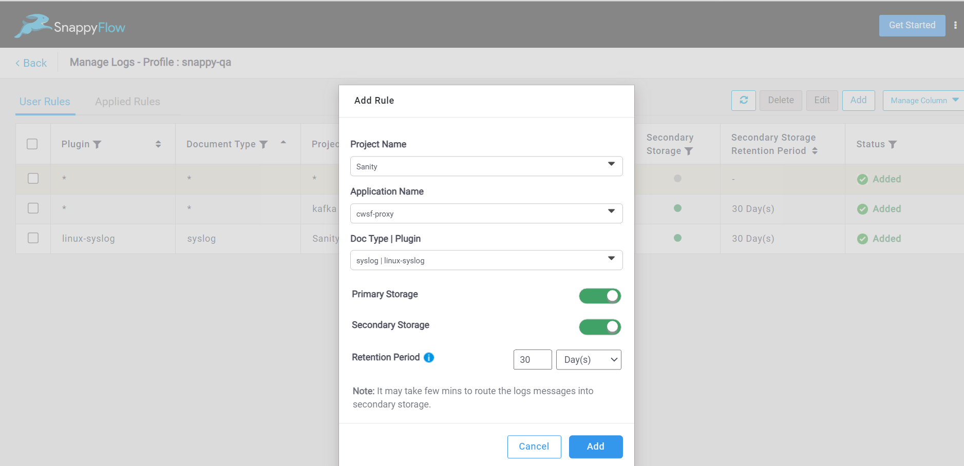Toggle the Secondary Storage switch
This screenshot has height=466, width=964.
tap(600, 327)
